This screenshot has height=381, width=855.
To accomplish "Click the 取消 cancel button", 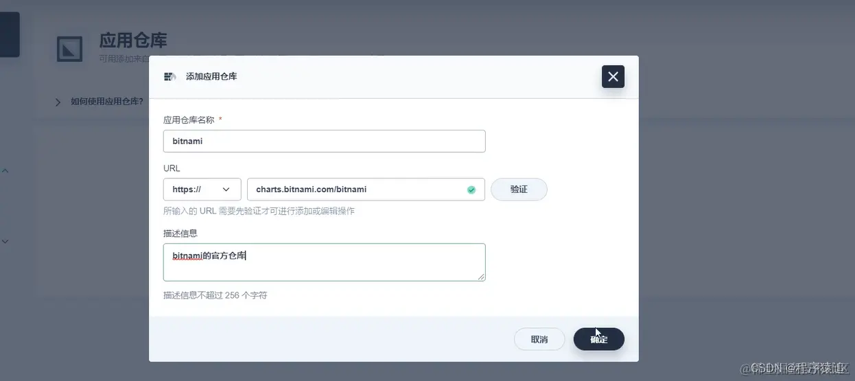I will point(539,339).
